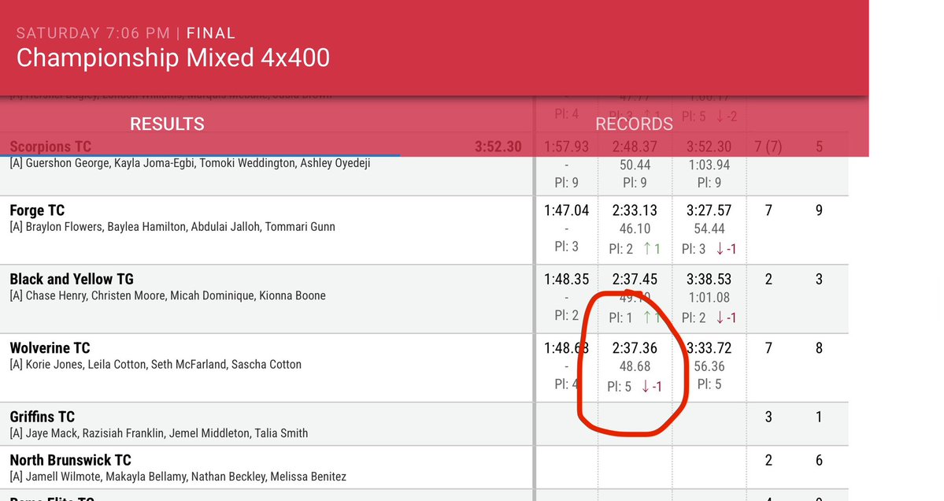This screenshot has width=944, height=501.
Task: Select the Forge TC roster names line
Action: (x=172, y=227)
